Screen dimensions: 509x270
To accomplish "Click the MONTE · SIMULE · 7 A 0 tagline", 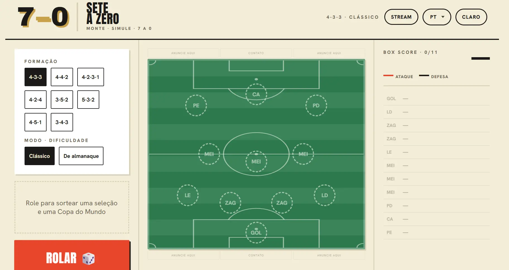I will click(119, 28).
